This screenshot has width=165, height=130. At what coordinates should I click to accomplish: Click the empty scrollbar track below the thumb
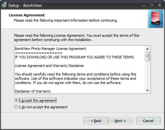(x=147, y=75)
